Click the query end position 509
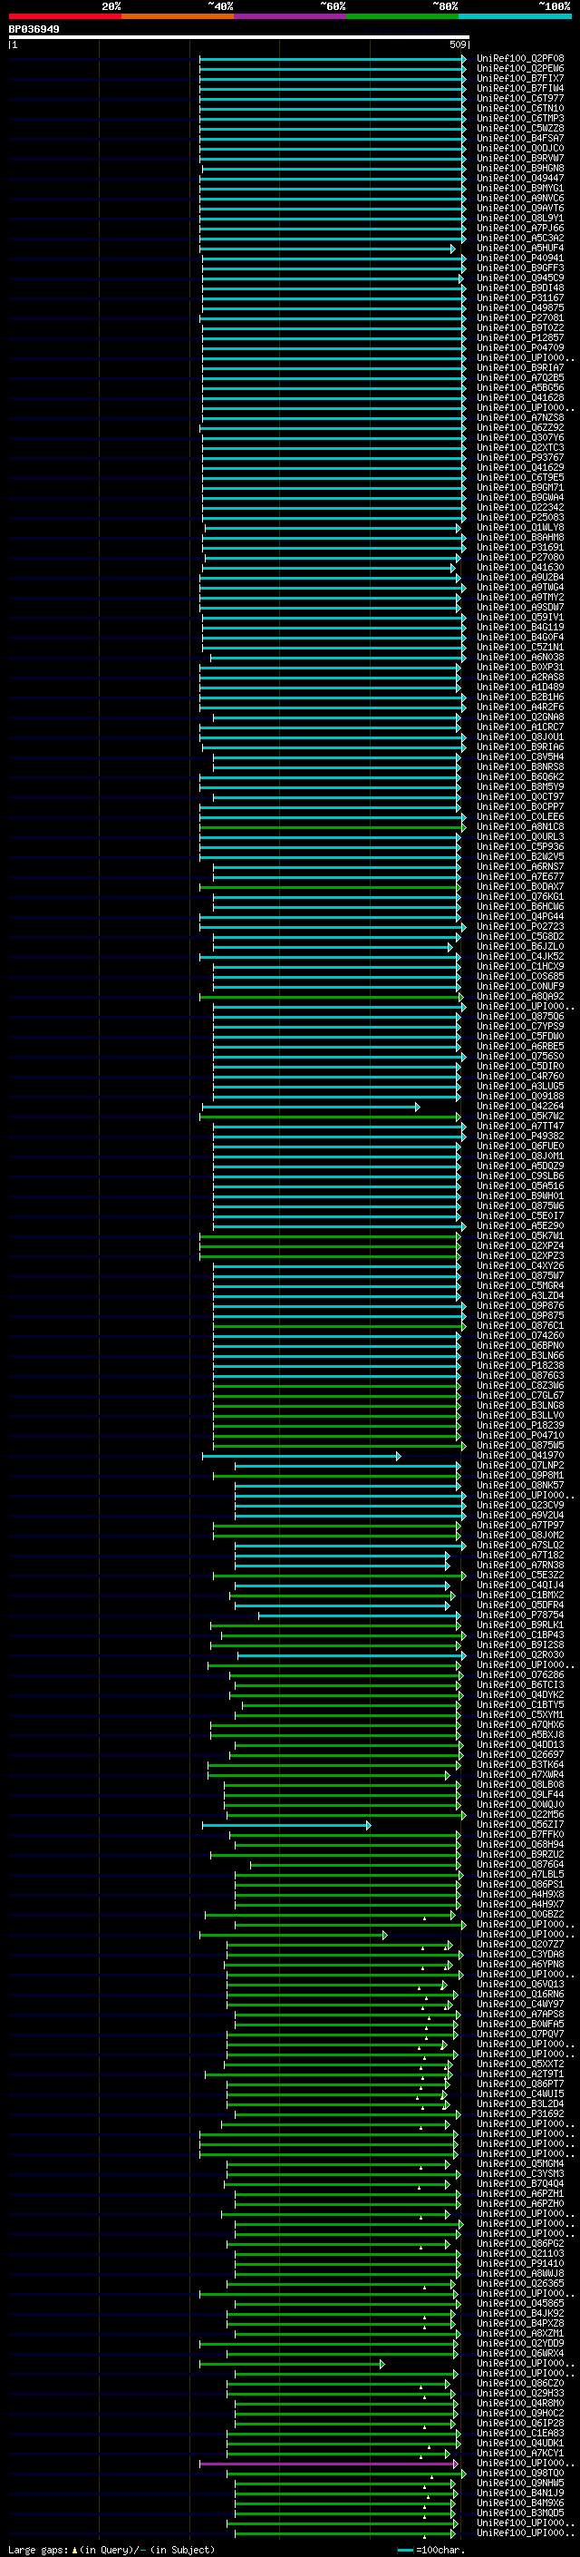 tap(458, 44)
